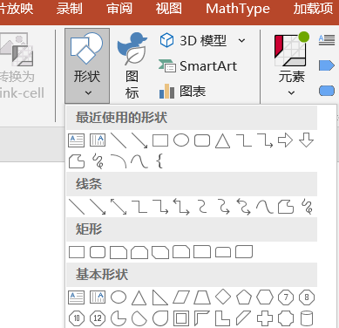Select text box in 最近使用的形状

tap(77, 140)
